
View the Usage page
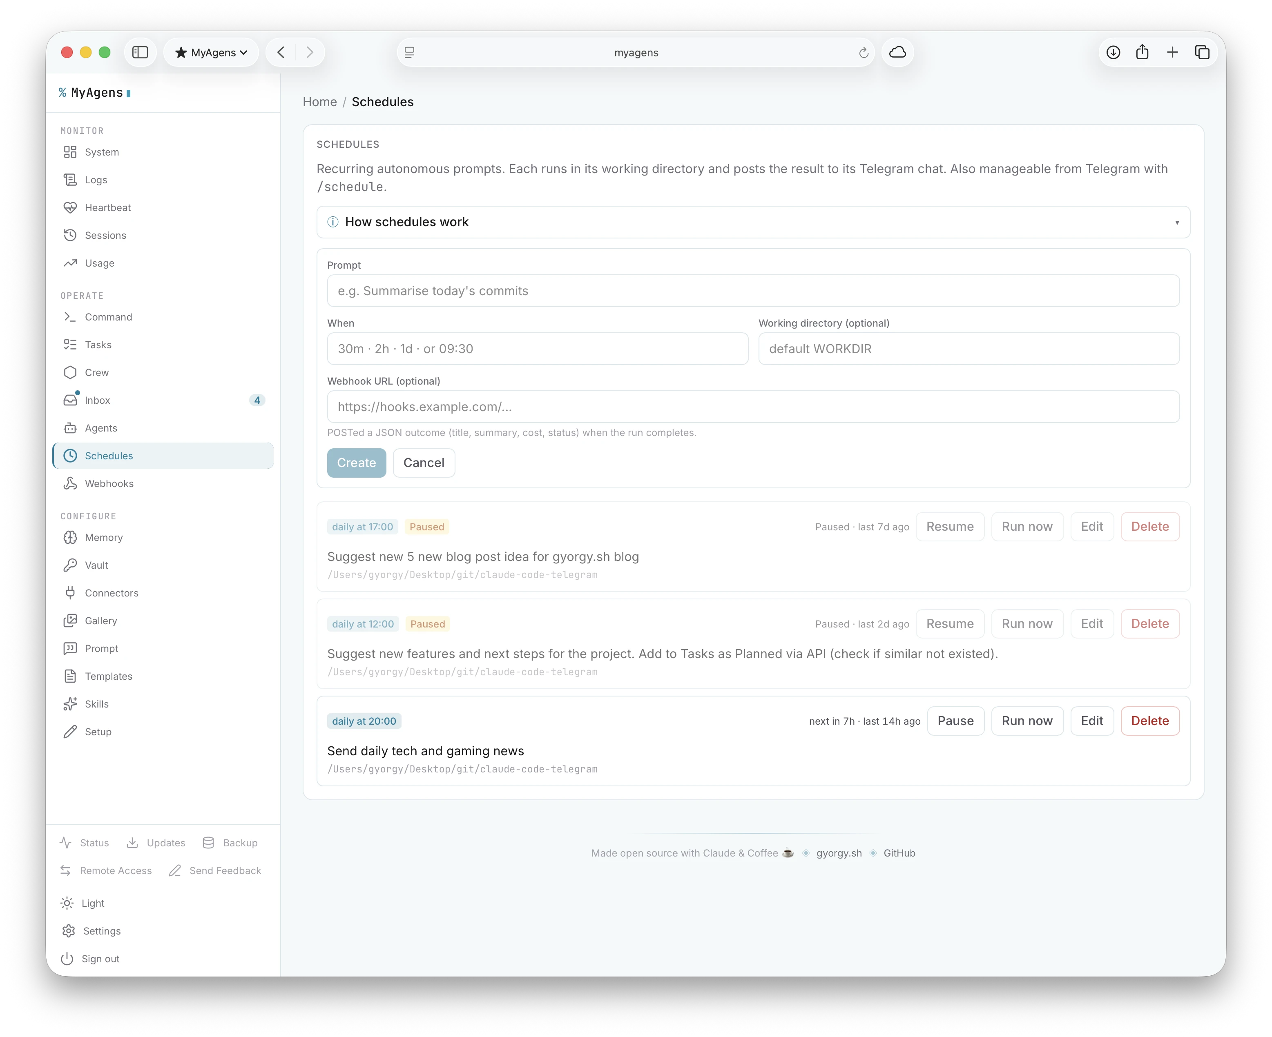tap(163, 263)
